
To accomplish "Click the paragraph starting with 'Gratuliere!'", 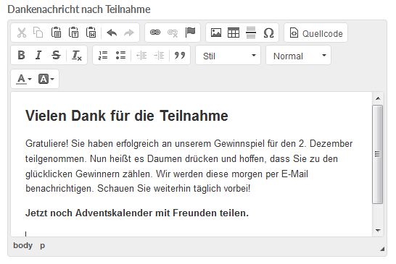I will 189,166.
